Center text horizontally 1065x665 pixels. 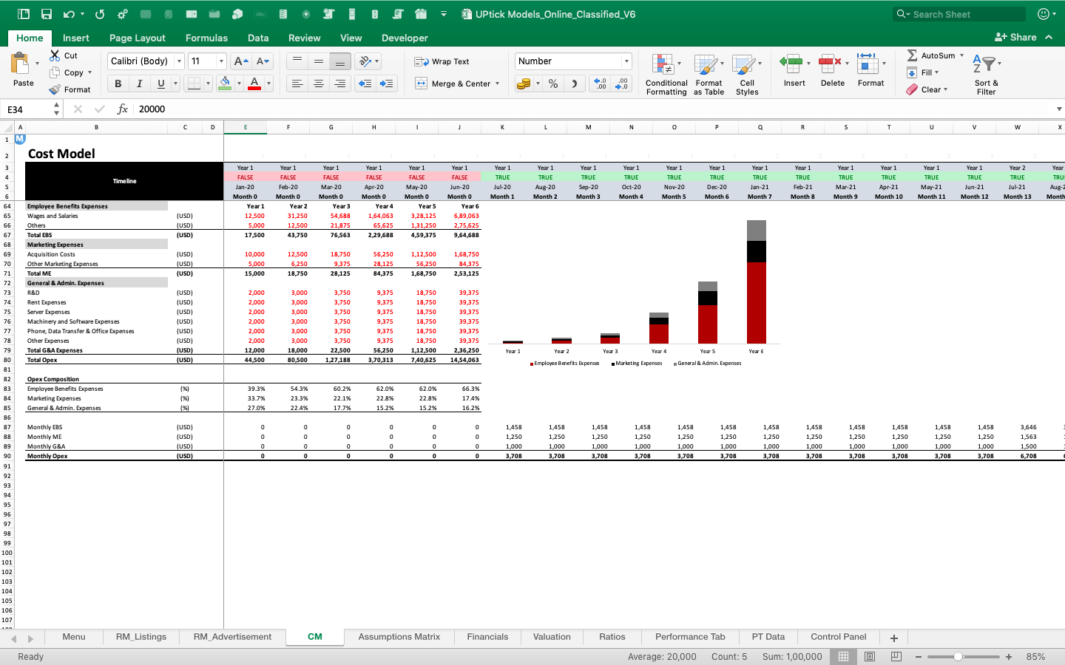[x=319, y=83]
